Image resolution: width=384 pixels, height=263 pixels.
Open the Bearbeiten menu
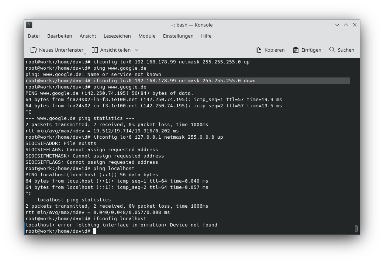point(59,36)
